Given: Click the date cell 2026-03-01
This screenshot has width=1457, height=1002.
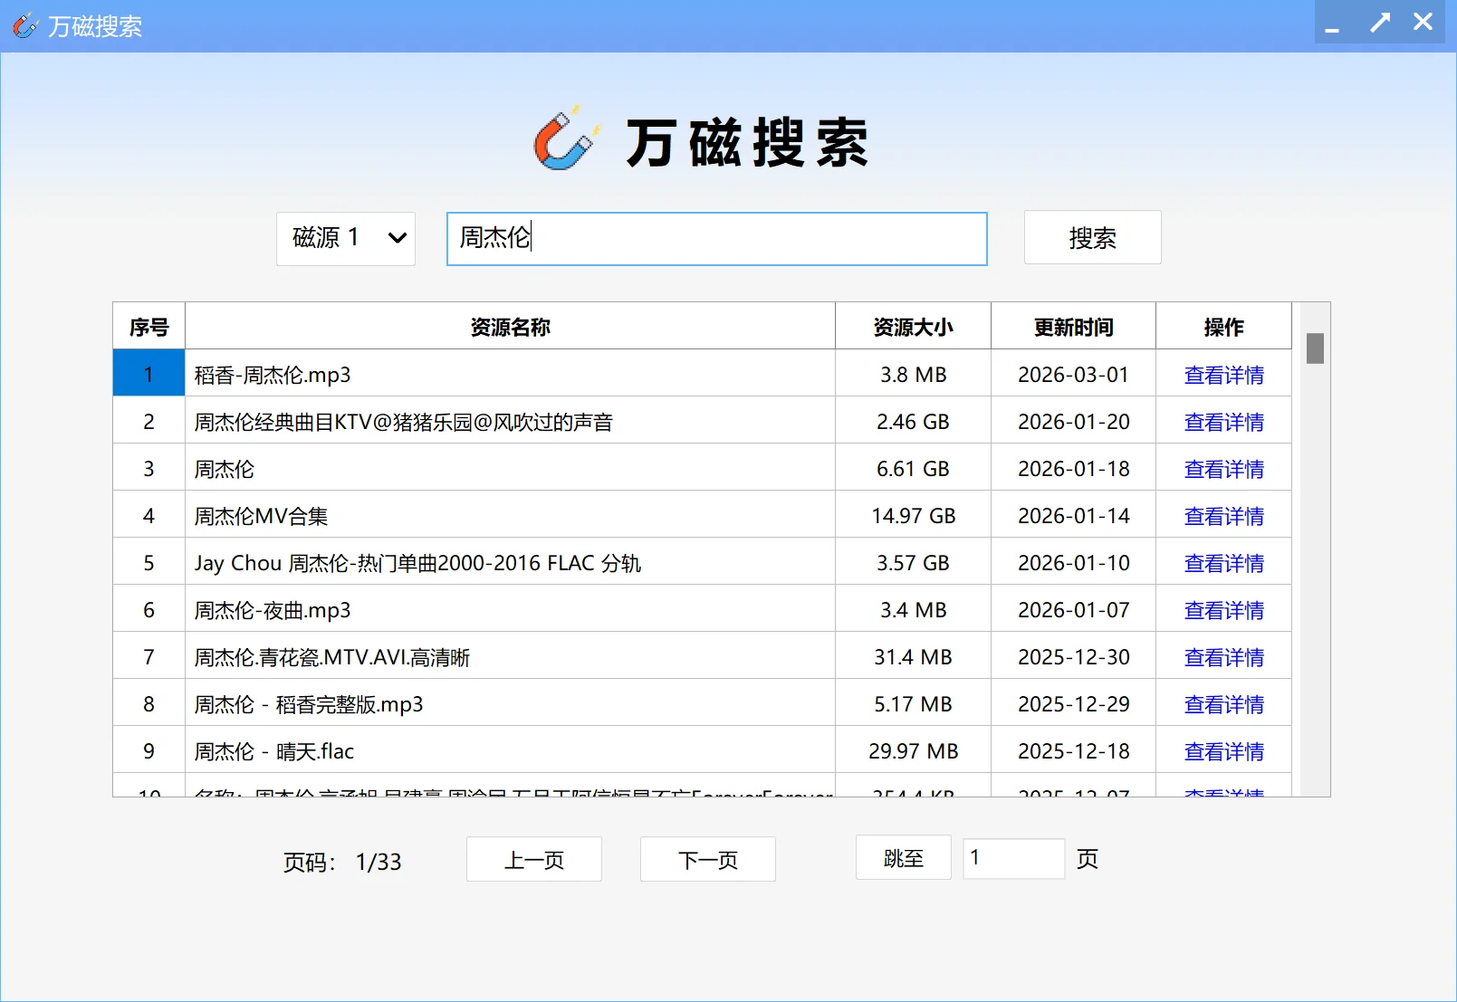Looking at the screenshot, I should tap(1073, 375).
